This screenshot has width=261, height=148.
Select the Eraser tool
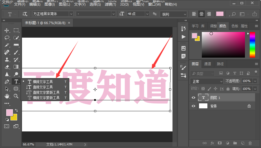7,67
